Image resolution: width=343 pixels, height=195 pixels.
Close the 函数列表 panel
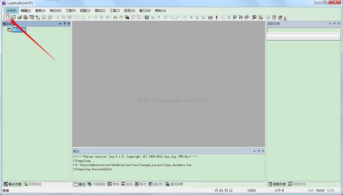coord(339,24)
